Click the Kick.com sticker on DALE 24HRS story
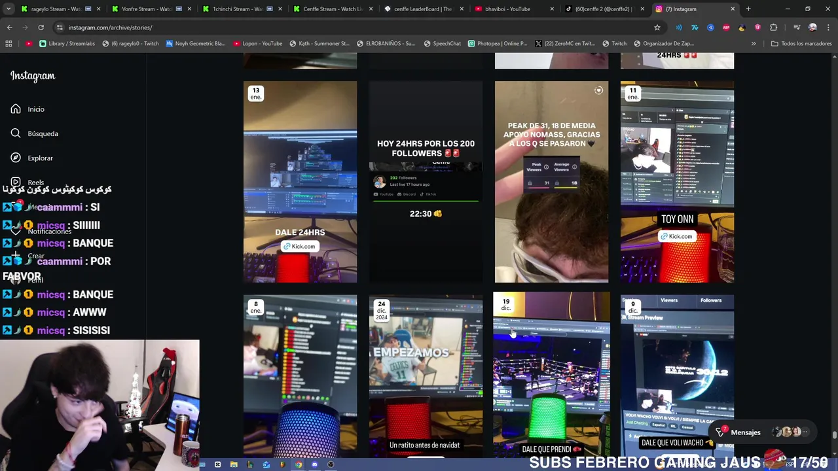This screenshot has height=471, width=838. click(300, 247)
